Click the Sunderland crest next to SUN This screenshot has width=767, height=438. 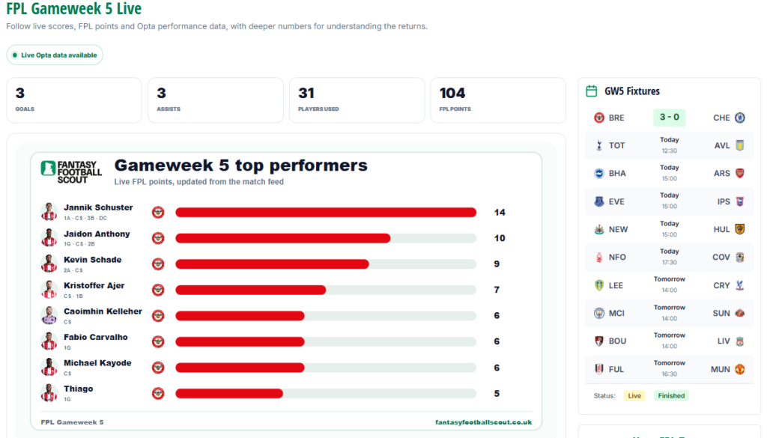pos(739,314)
